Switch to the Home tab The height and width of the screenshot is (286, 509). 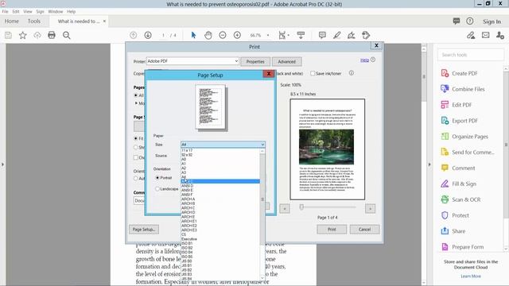pos(12,21)
